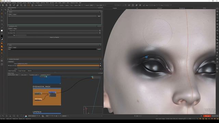Switch viewport to the Perspective tab
The image size is (219, 123).
point(182,8)
